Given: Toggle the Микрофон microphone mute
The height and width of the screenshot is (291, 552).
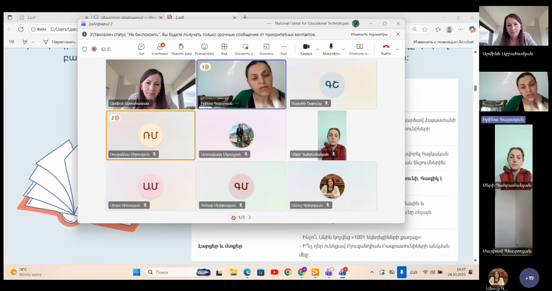Looking at the screenshot, I should (x=331, y=49).
